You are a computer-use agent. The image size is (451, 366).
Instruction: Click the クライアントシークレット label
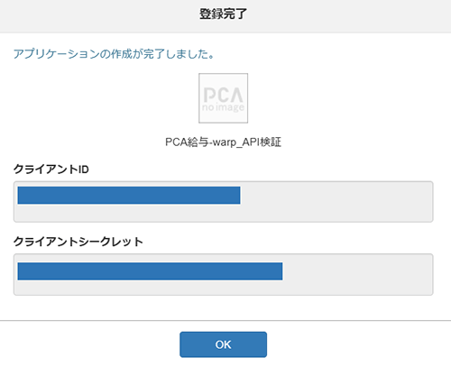(x=78, y=242)
